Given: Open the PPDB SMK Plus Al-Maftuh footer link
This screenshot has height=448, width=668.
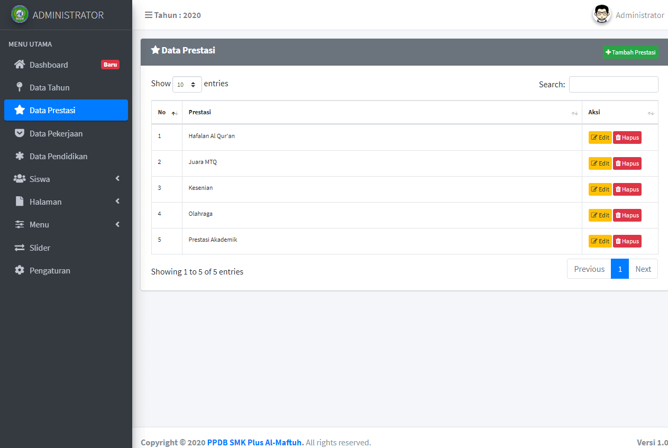Looking at the screenshot, I should pos(255,442).
